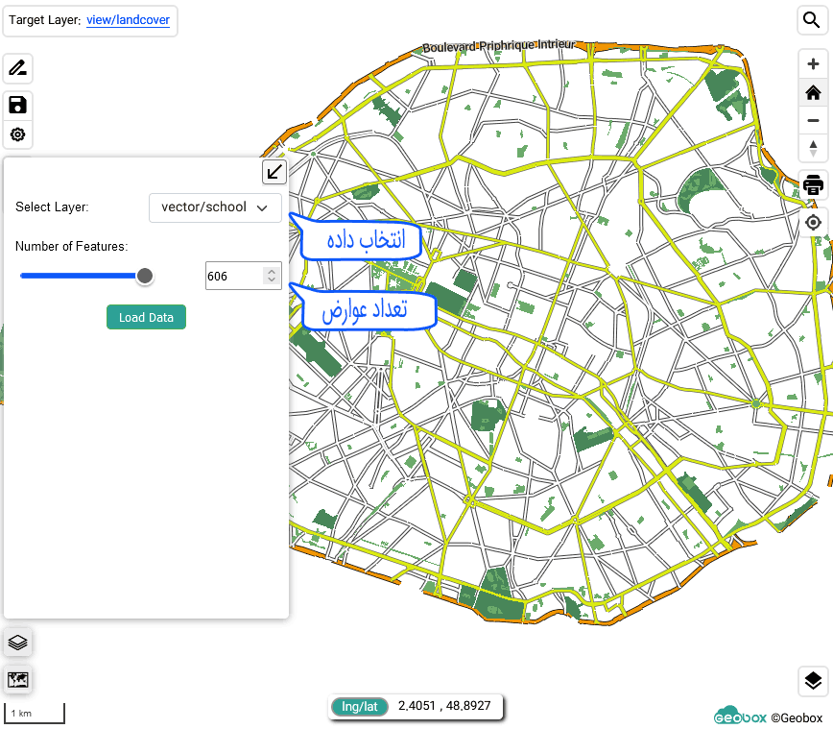The image size is (833, 729).
Task: Zoom out with the minus button
Action: point(813,120)
